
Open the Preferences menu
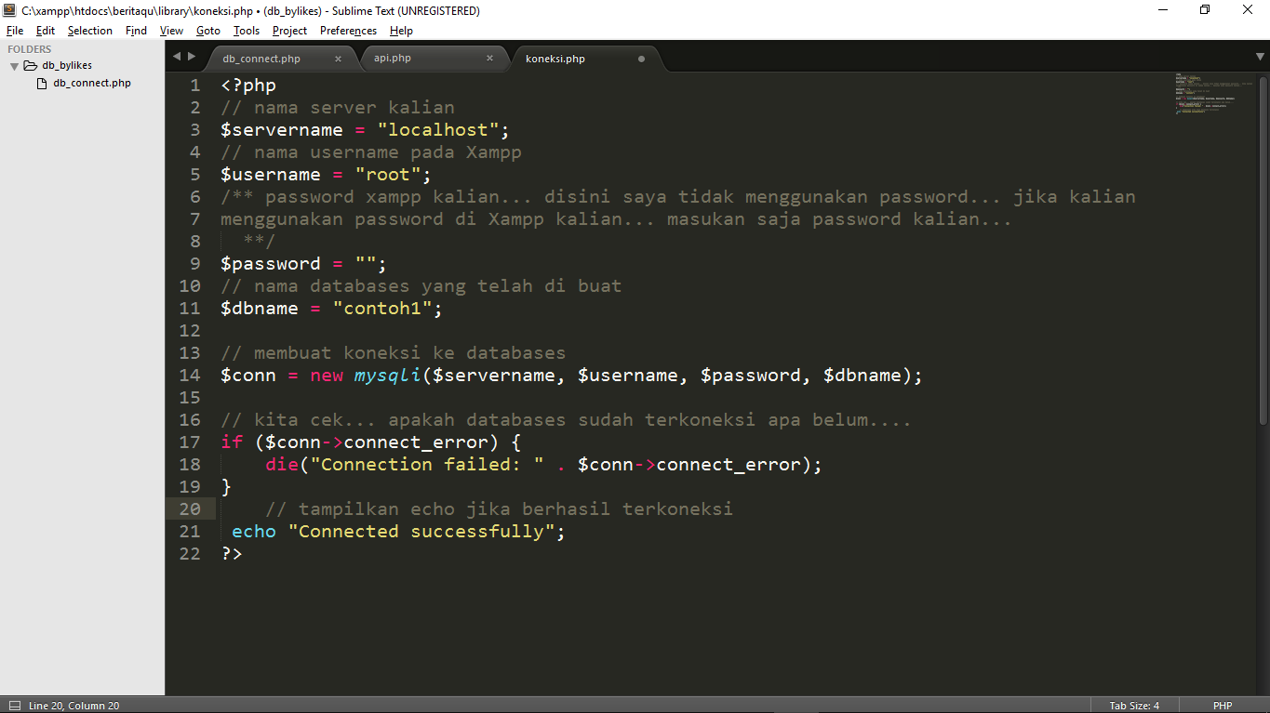(x=347, y=30)
